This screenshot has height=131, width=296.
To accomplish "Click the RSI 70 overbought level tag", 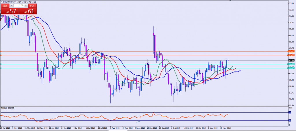I will click(289, 112).
